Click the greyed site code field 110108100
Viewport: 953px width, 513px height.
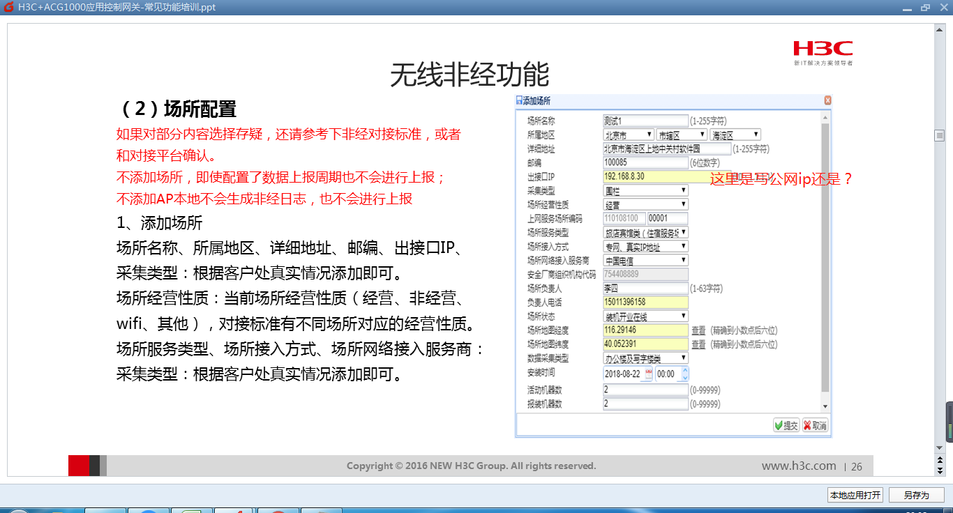tap(624, 218)
